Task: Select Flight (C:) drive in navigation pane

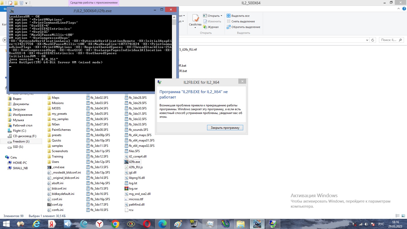Action: pos(19,131)
